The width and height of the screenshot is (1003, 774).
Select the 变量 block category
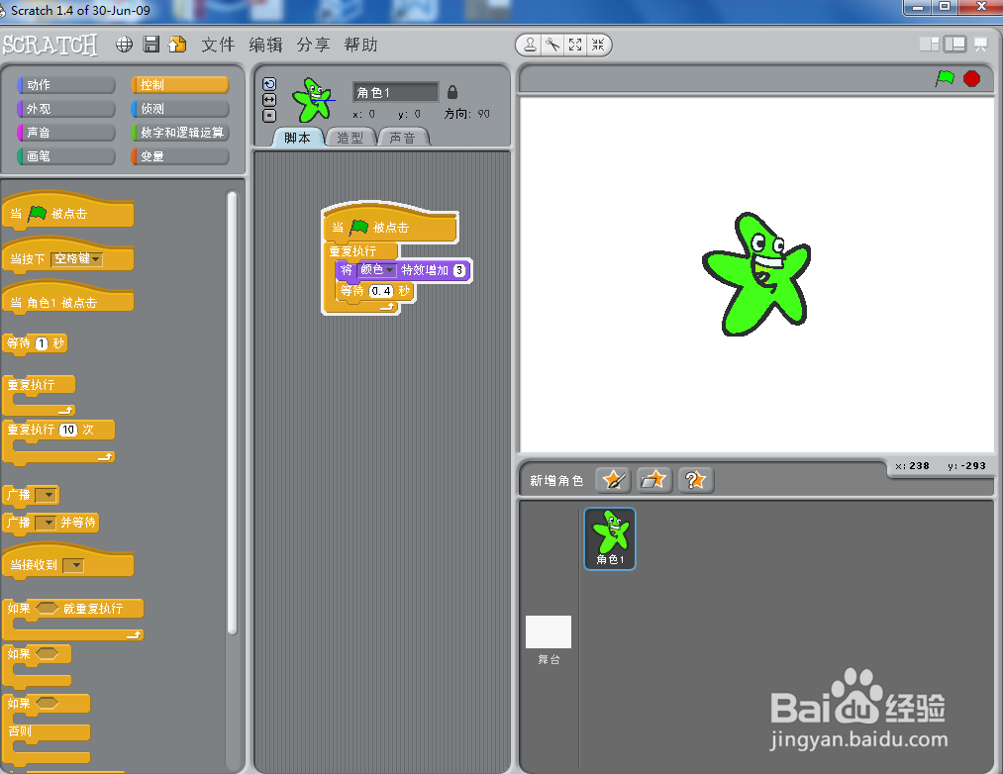(180, 156)
